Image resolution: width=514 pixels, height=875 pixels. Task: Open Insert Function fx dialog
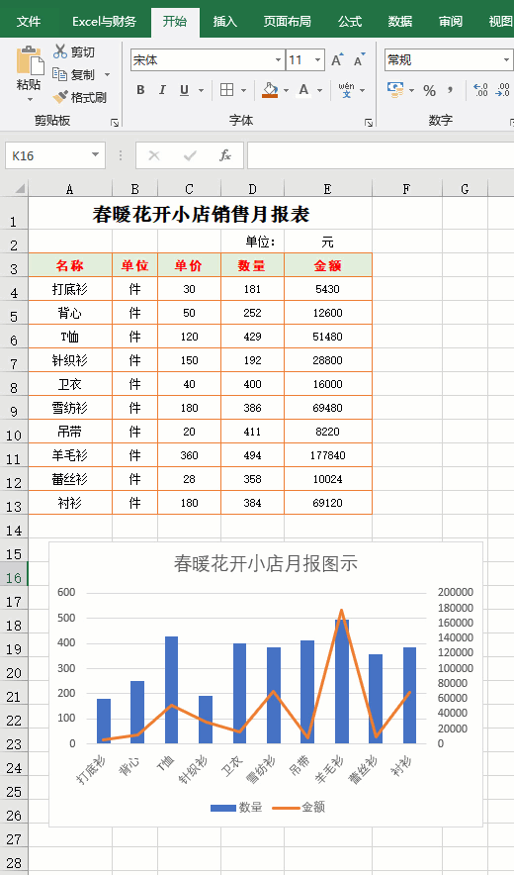click(225, 155)
